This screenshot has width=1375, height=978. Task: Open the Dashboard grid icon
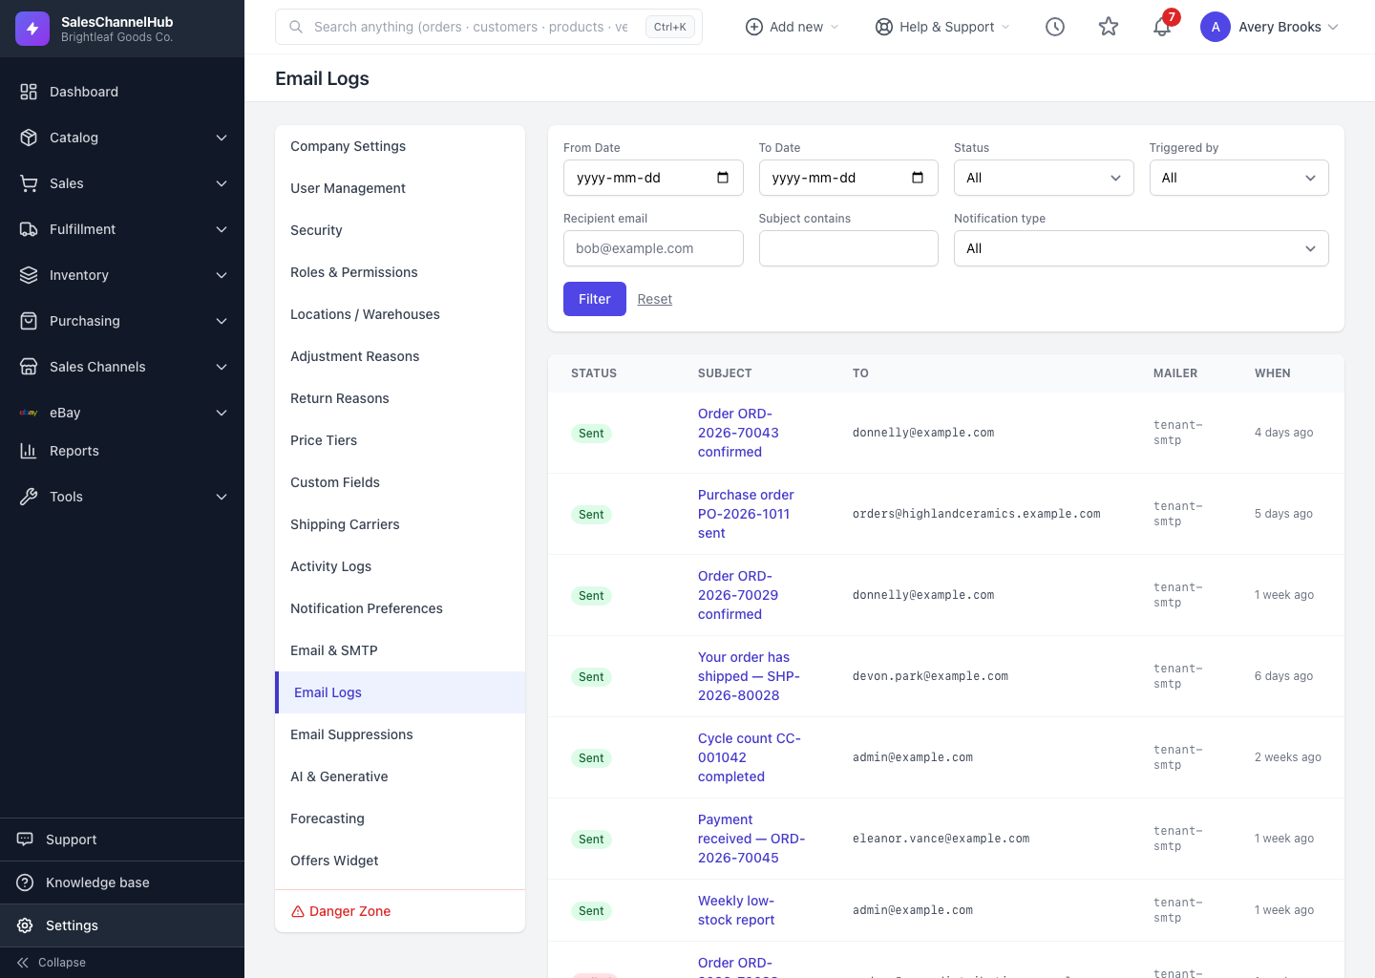tap(29, 92)
